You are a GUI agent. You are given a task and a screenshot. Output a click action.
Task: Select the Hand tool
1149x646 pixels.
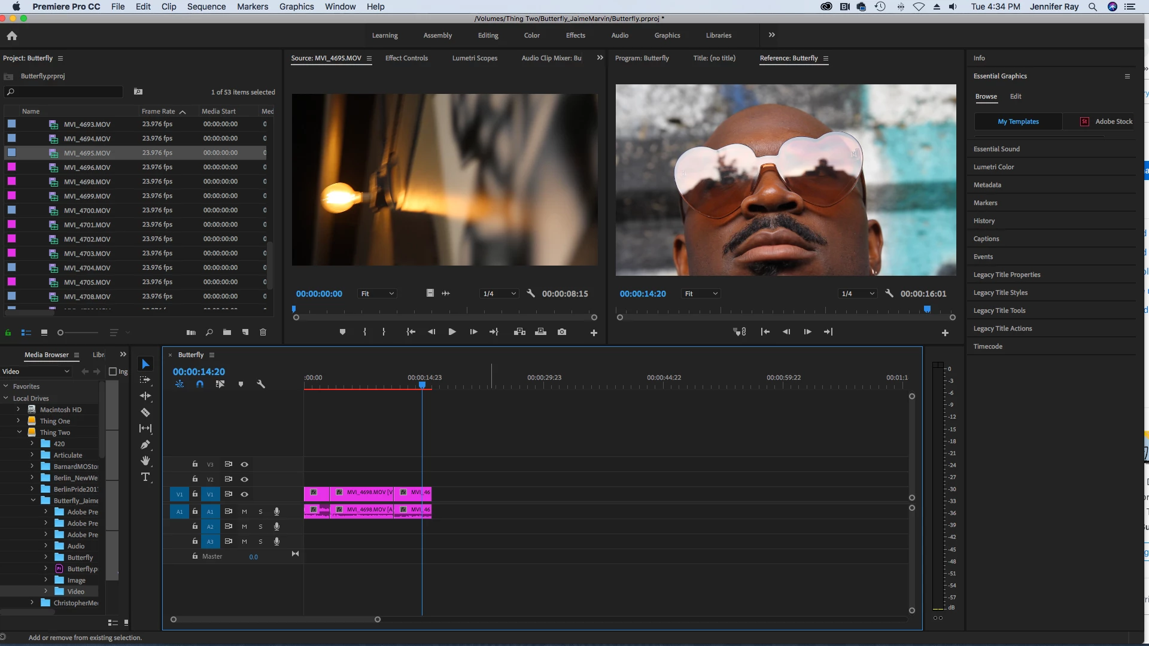pos(145,461)
